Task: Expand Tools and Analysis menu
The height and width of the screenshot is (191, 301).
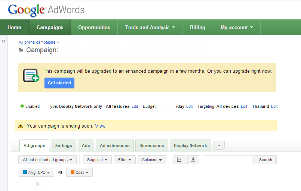Action: (150, 27)
